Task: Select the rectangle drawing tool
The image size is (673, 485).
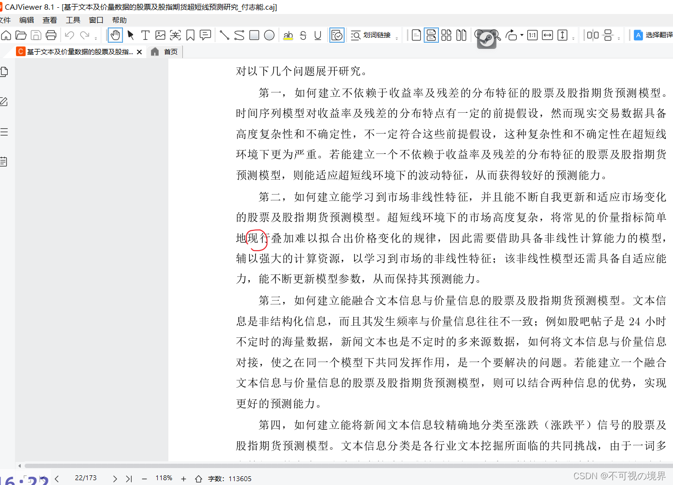Action: tap(254, 35)
